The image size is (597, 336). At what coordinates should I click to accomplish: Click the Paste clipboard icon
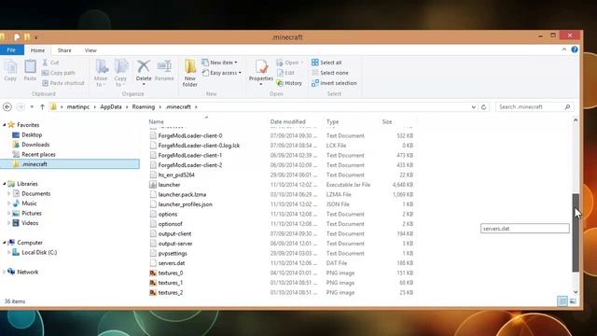[x=30, y=70]
